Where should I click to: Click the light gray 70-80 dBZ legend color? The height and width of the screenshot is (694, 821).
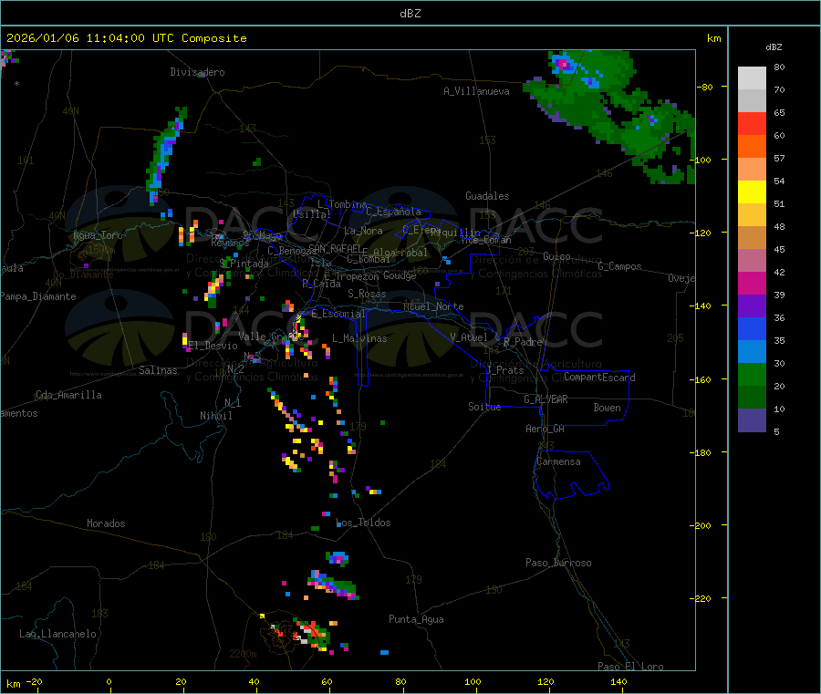[752, 78]
